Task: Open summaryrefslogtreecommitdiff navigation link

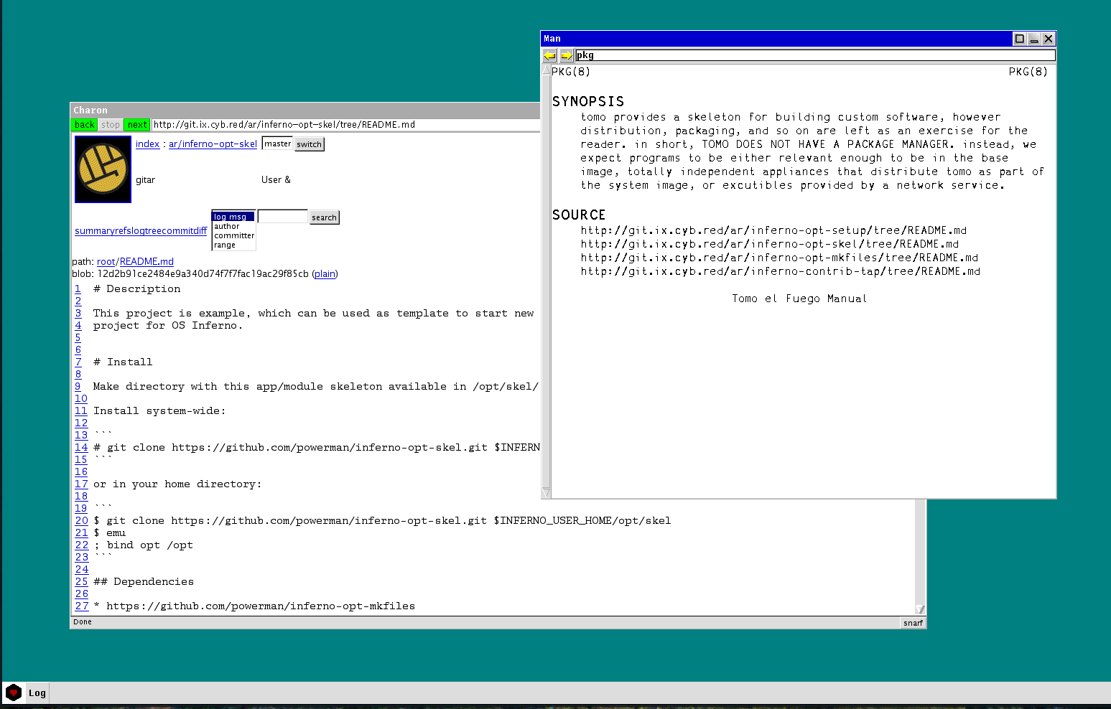Action: coord(141,230)
